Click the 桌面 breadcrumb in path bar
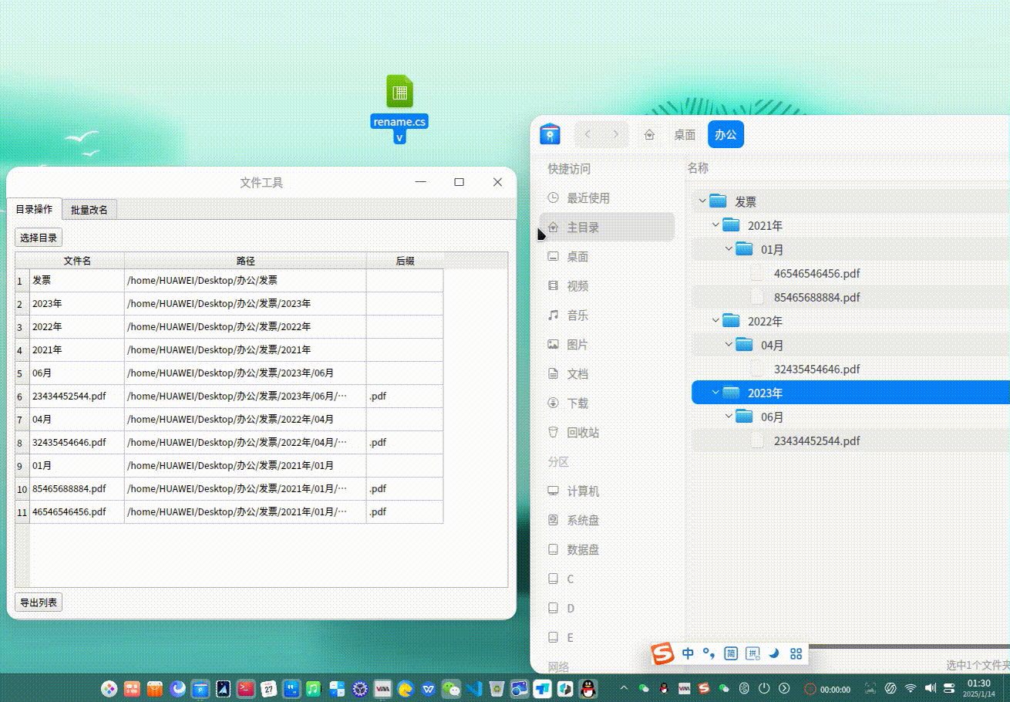The height and width of the screenshot is (702, 1010). pyautogui.click(x=685, y=134)
